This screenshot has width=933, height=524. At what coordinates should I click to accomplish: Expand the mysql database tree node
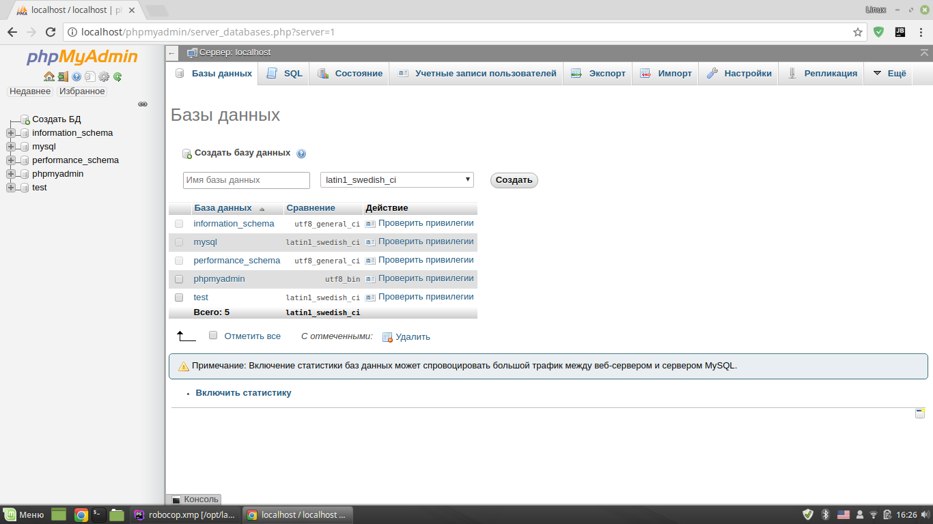click(x=11, y=147)
